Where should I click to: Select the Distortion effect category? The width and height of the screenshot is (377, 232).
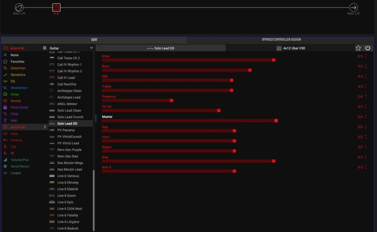(18, 68)
